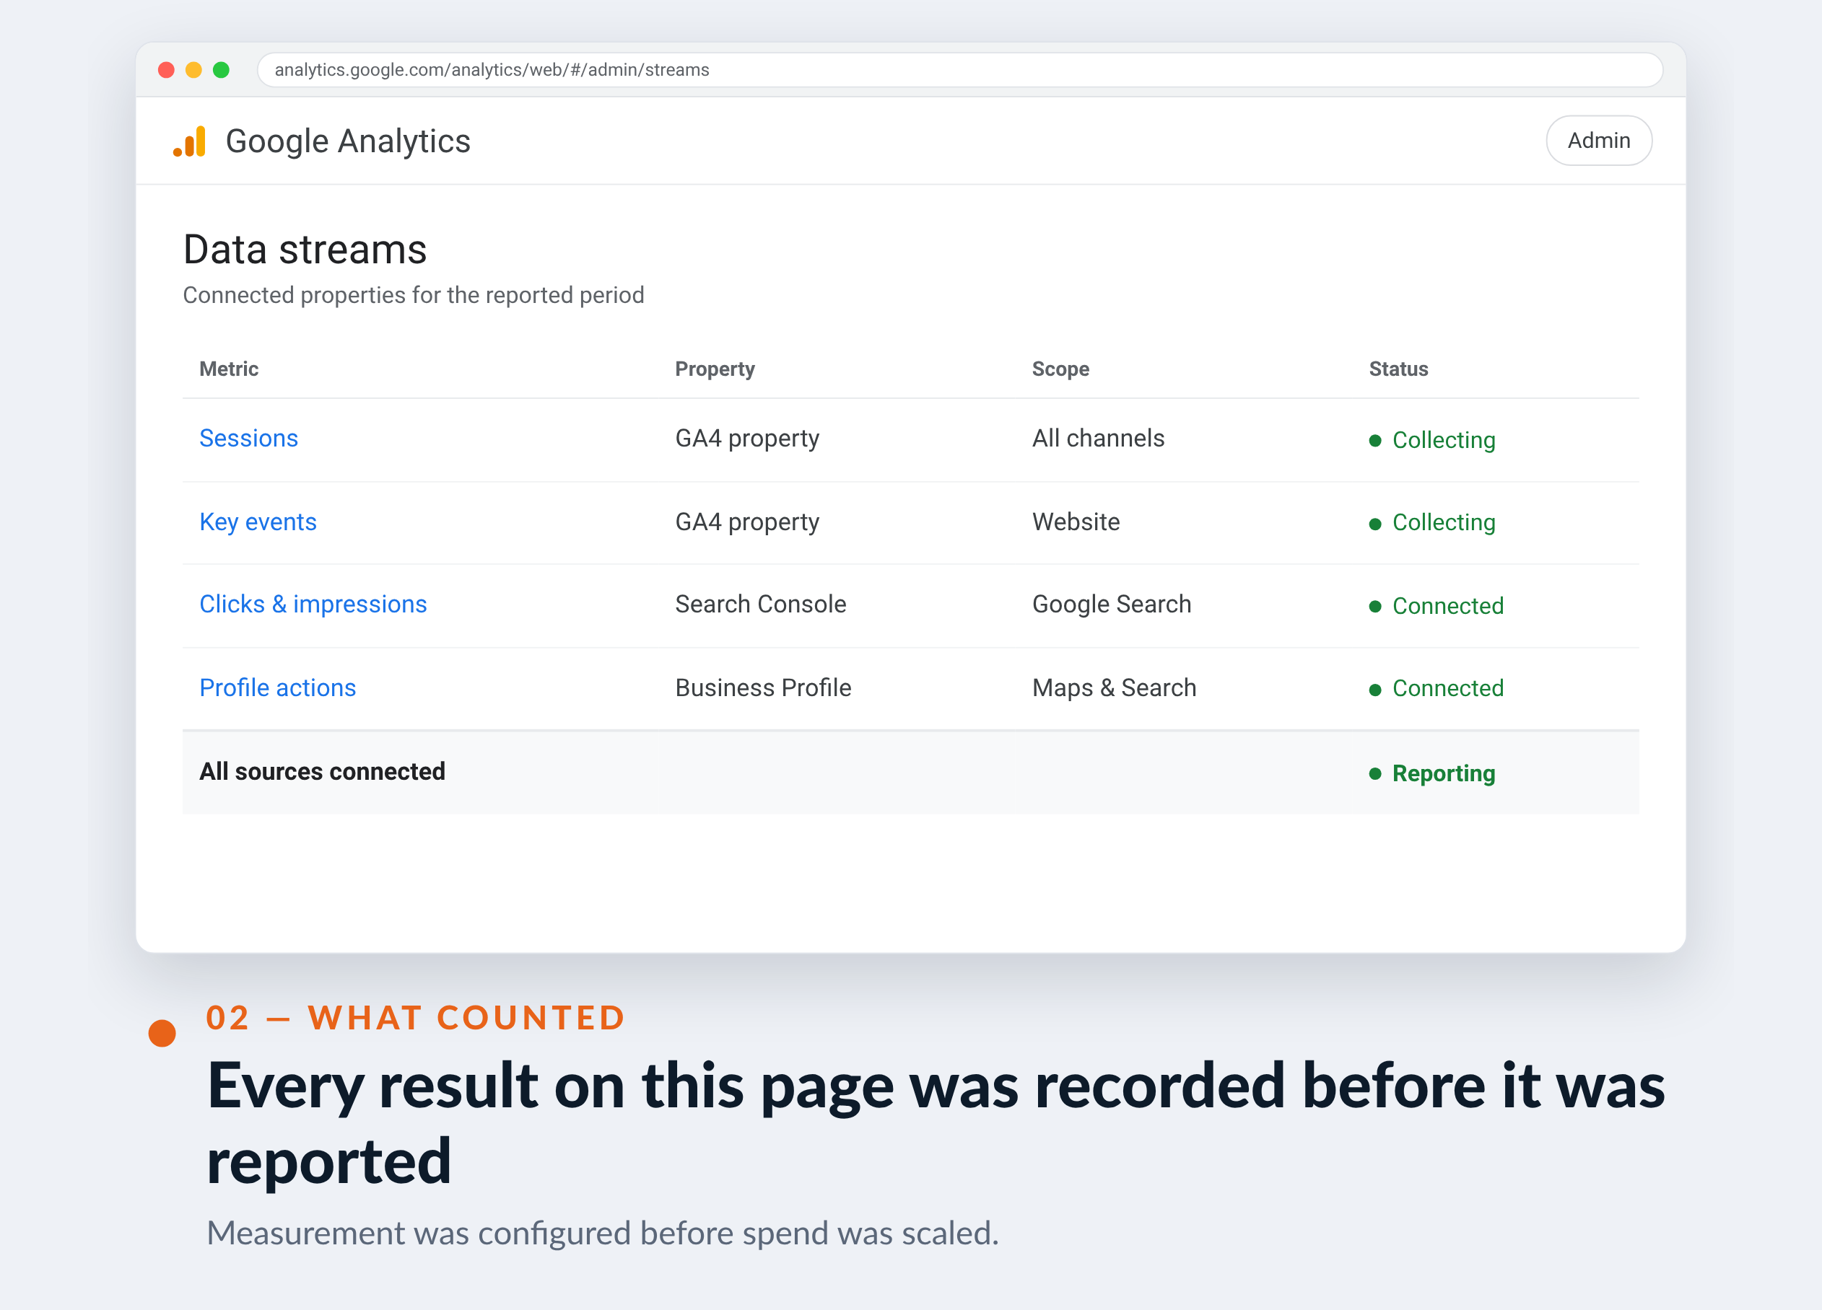This screenshot has width=1822, height=1310.
Task: Click the Property column header
Action: coord(715,369)
